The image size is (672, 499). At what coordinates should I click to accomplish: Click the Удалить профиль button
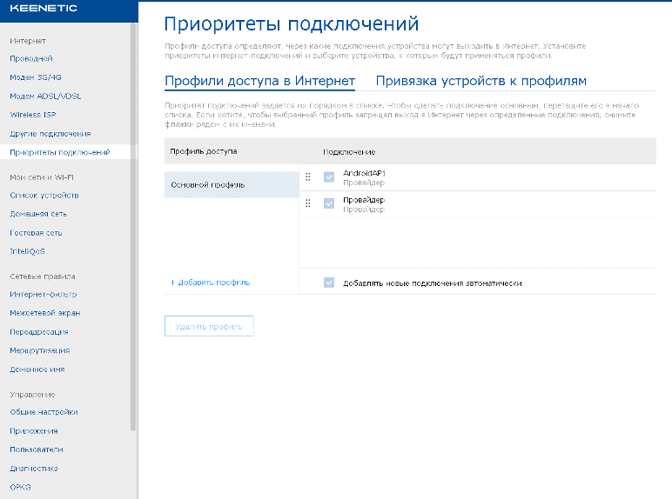(209, 326)
